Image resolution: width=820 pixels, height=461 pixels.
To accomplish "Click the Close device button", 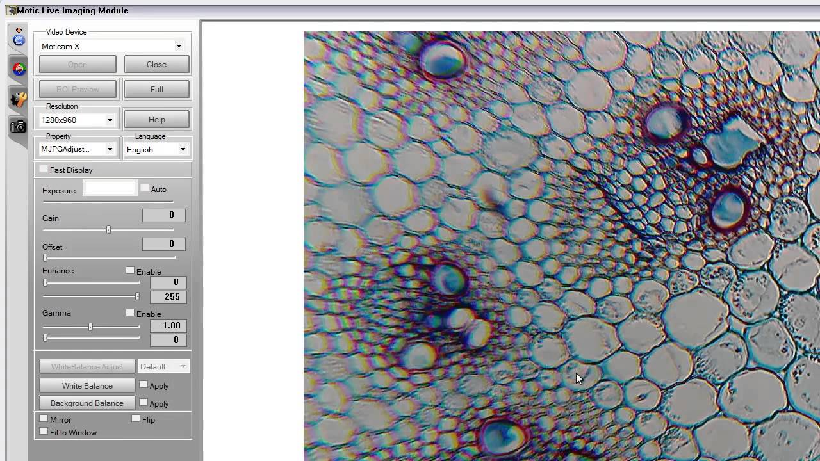I will (156, 64).
